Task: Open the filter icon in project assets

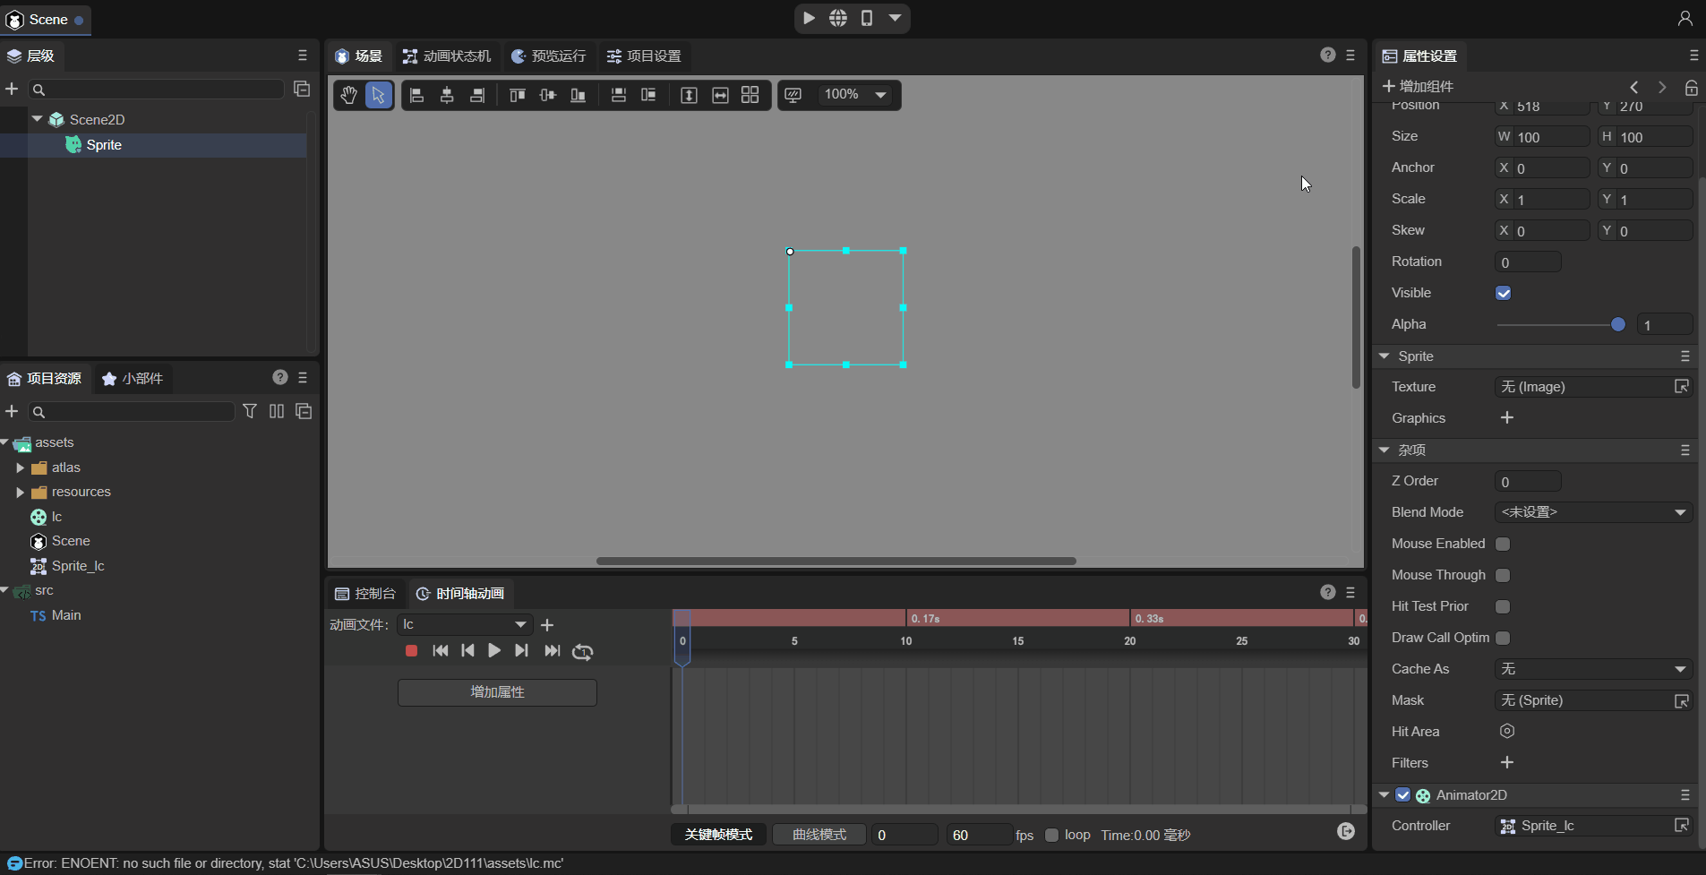Action: click(250, 411)
